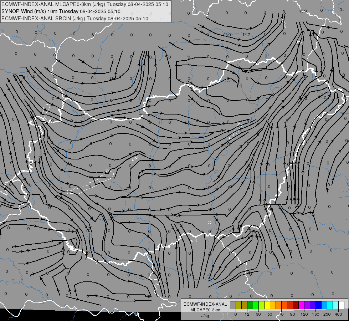Click the 23.9 value on the map

click(x=227, y=35)
